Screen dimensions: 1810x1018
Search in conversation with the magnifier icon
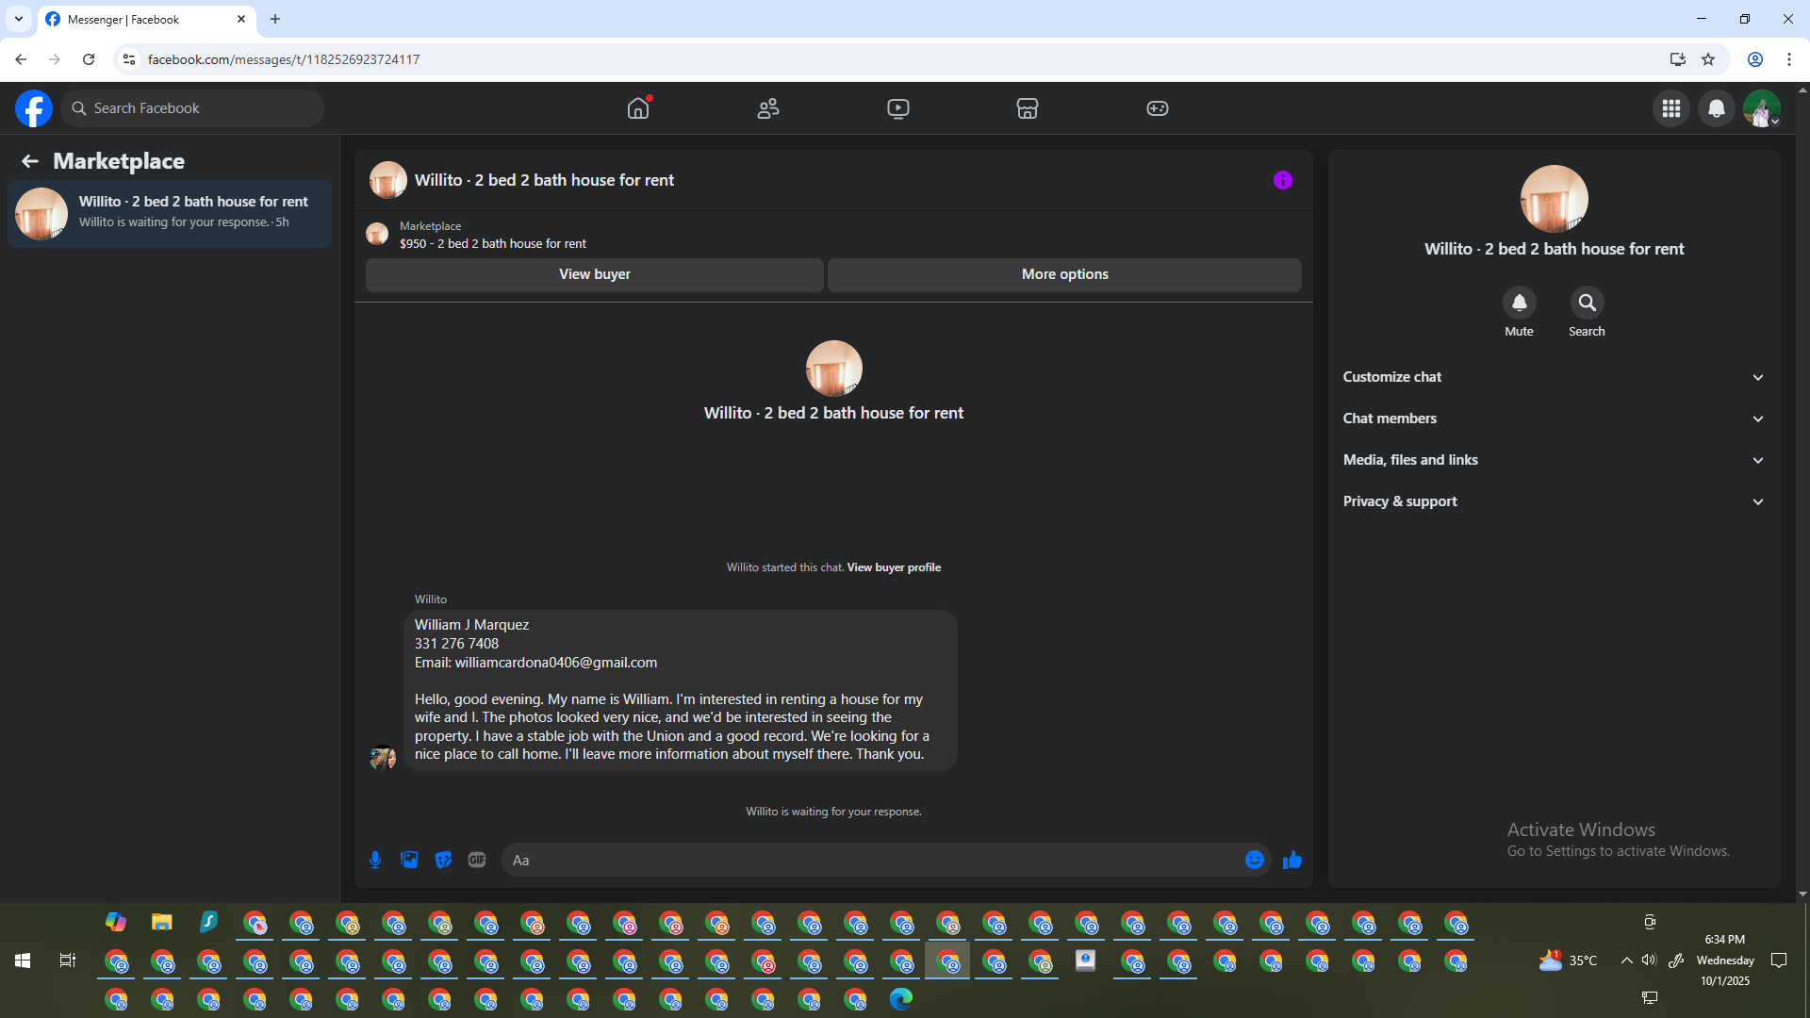(1588, 303)
